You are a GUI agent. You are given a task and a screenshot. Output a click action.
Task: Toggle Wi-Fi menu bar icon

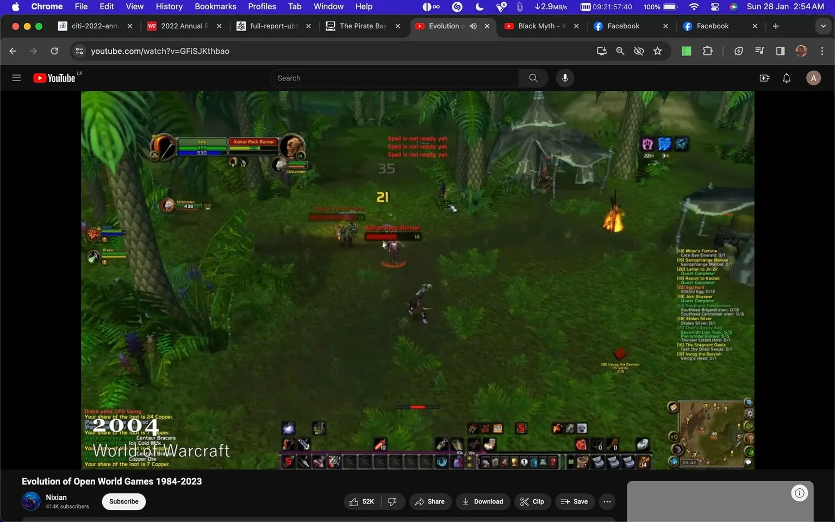tap(694, 7)
